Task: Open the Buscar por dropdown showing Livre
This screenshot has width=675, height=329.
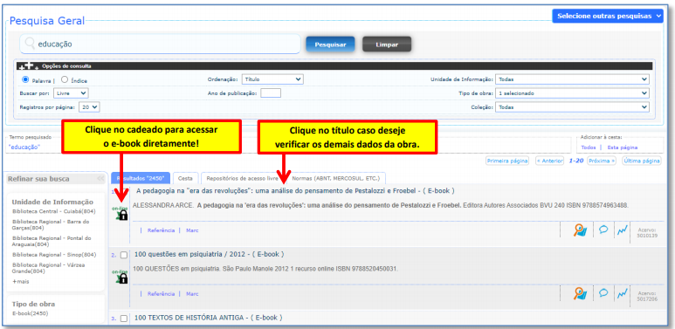Action: coord(71,93)
